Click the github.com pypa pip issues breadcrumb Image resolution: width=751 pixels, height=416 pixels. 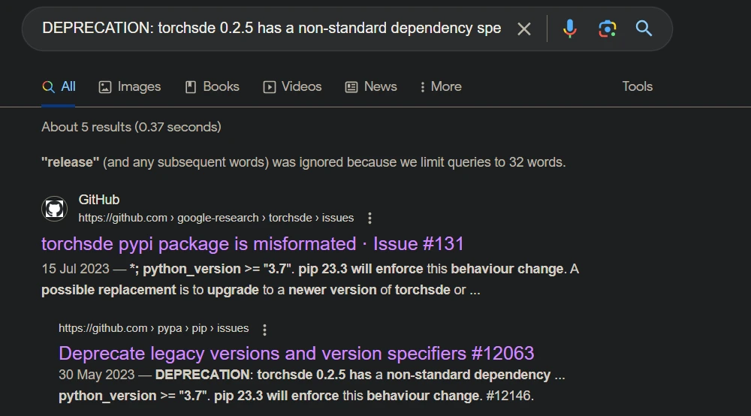point(153,328)
